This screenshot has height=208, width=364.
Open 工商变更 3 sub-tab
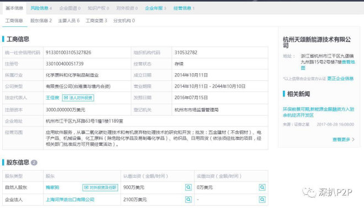(97, 20)
